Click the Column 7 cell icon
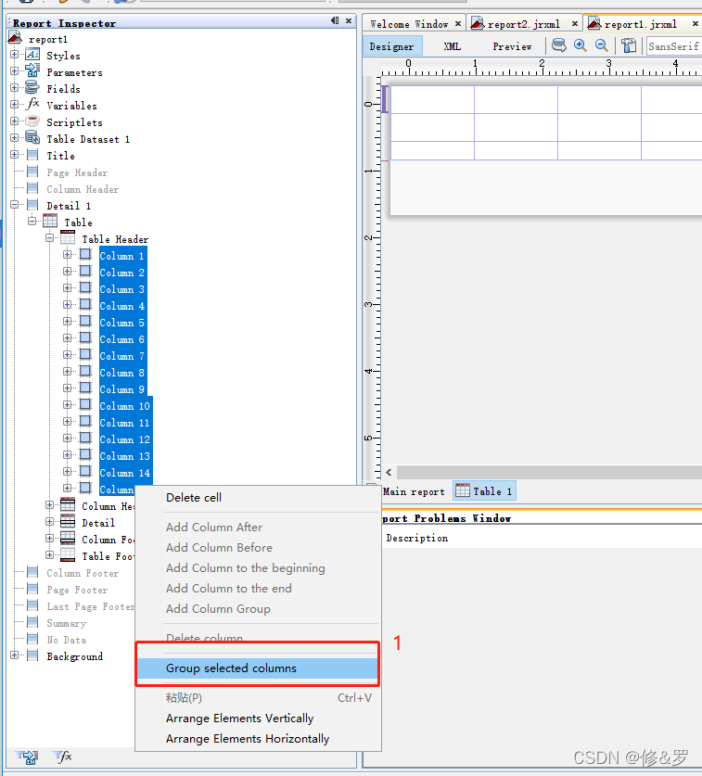 click(85, 355)
